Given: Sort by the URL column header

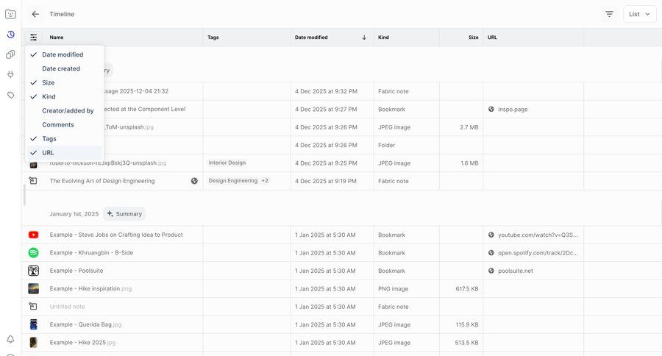Looking at the screenshot, I should [492, 38].
